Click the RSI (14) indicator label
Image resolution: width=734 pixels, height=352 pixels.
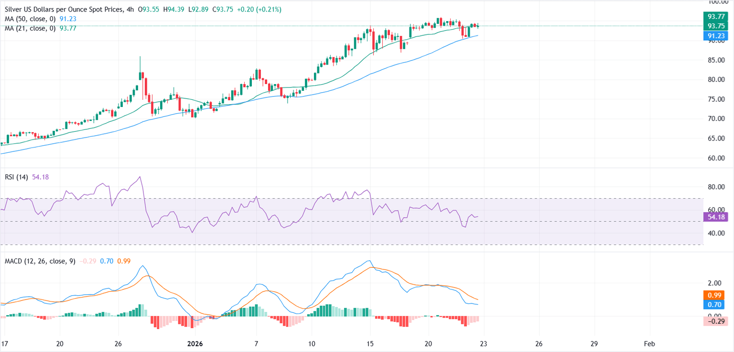pos(16,177)
